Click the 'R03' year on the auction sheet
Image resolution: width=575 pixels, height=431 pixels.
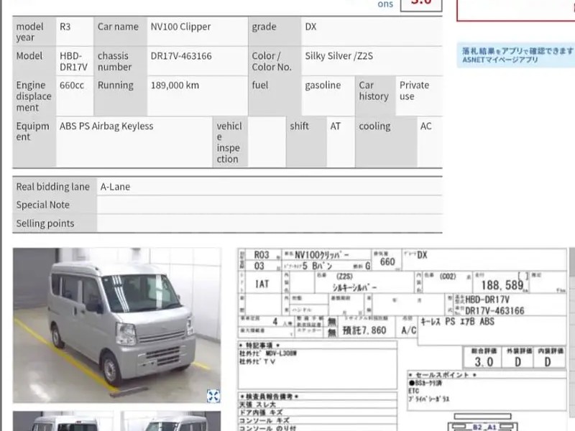click(x=262, y=255)
